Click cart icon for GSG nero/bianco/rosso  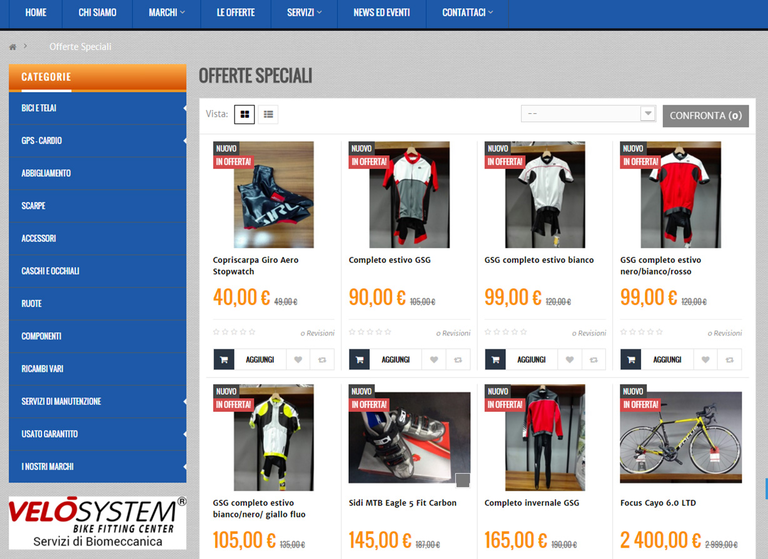(631, 359)
